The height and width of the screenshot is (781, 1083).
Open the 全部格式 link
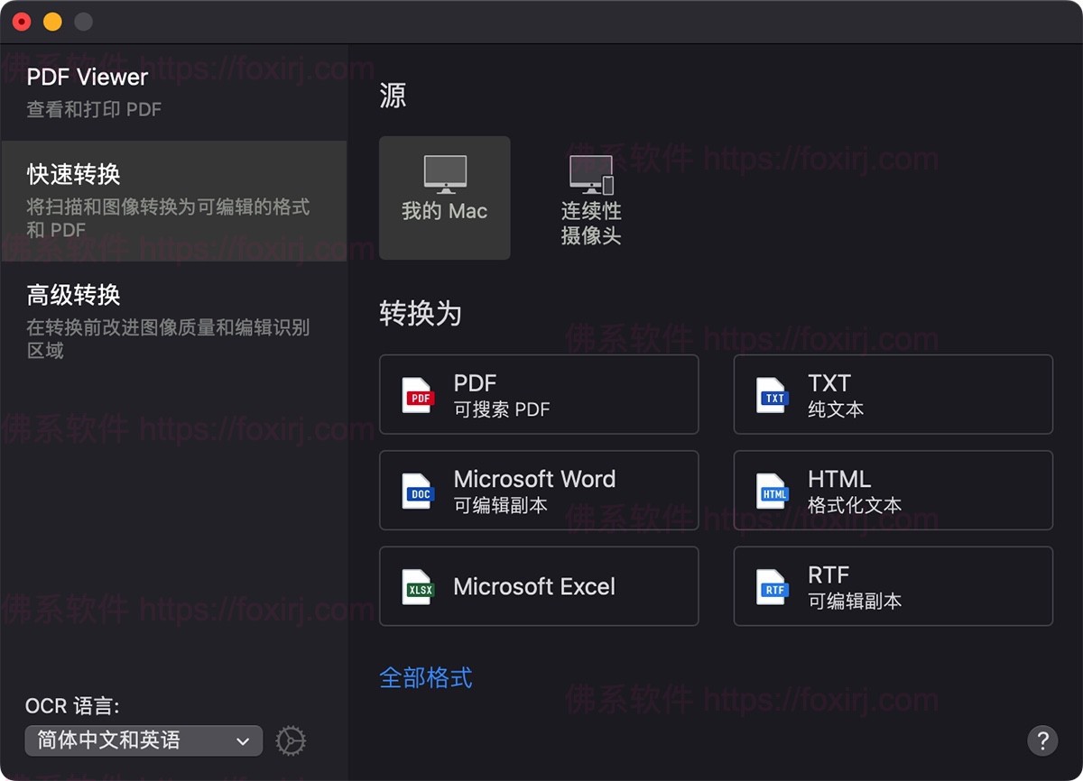pos(425,677)
